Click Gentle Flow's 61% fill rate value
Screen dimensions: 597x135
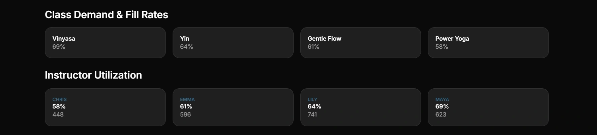(x=313, y=47)
